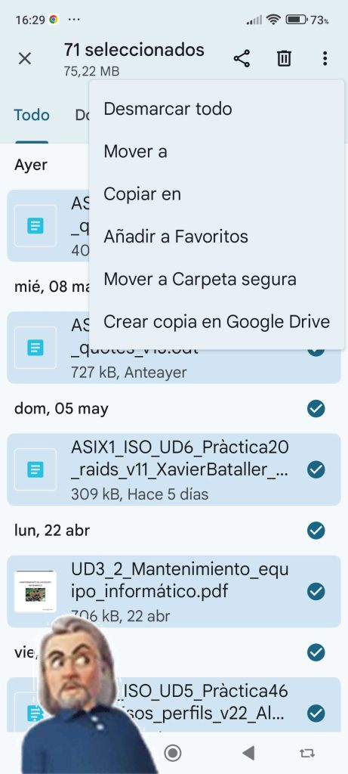
Task: Tap the share icon in top bar
Action: click(x=242, y=59)
